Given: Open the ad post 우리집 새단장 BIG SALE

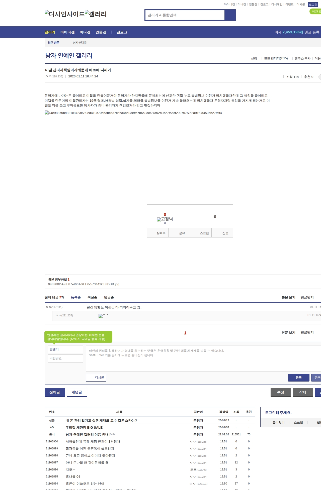Looking at the screenshot, I should 84,428.
